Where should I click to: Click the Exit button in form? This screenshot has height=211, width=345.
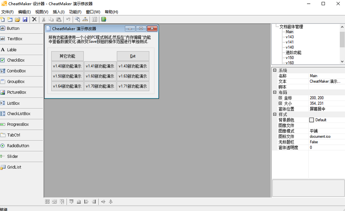pyautogui.click(x=133, y=56)
